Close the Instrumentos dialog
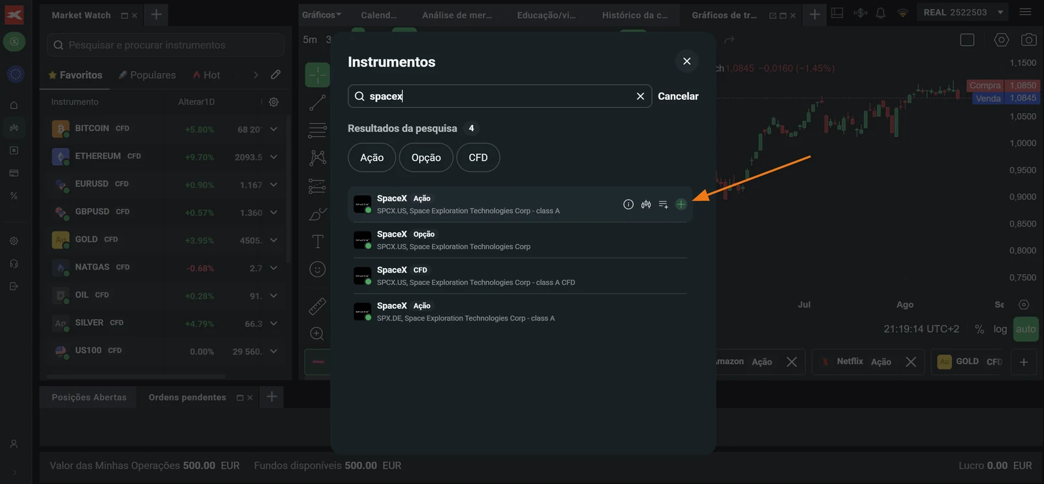The image size is (1044, 484). coord(686,61)
